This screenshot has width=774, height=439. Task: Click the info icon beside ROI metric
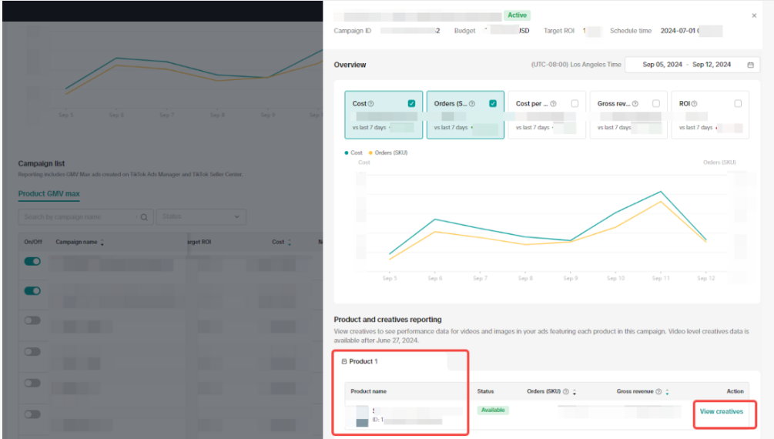pyautogui.click(x=694, y=104)
